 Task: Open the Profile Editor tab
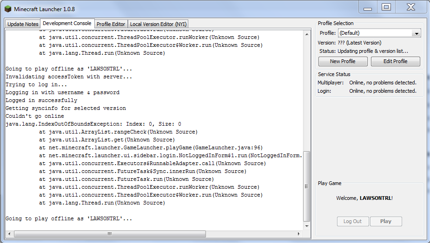pyautogui.click(x=111, y=24)
